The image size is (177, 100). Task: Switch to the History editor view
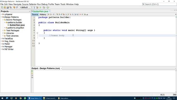click(x=43, y=14)
